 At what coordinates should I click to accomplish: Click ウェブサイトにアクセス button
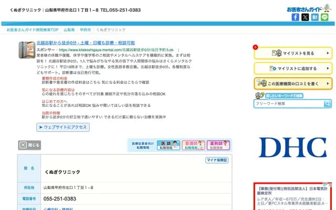(x=63, y=127)
